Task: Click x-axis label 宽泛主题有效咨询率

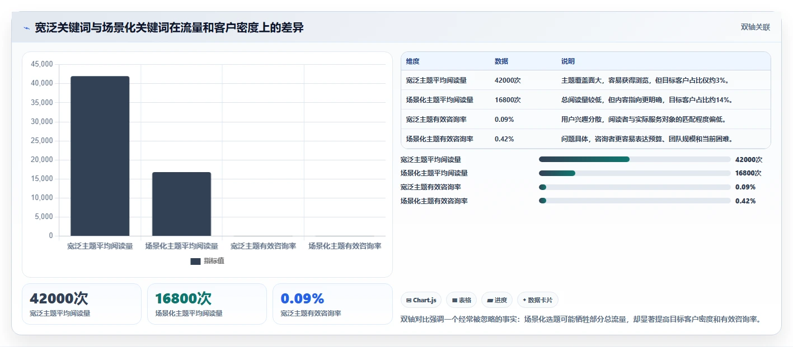Action: [263, 246]
